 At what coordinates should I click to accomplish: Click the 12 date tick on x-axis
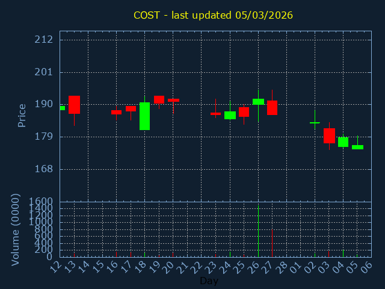56,265
